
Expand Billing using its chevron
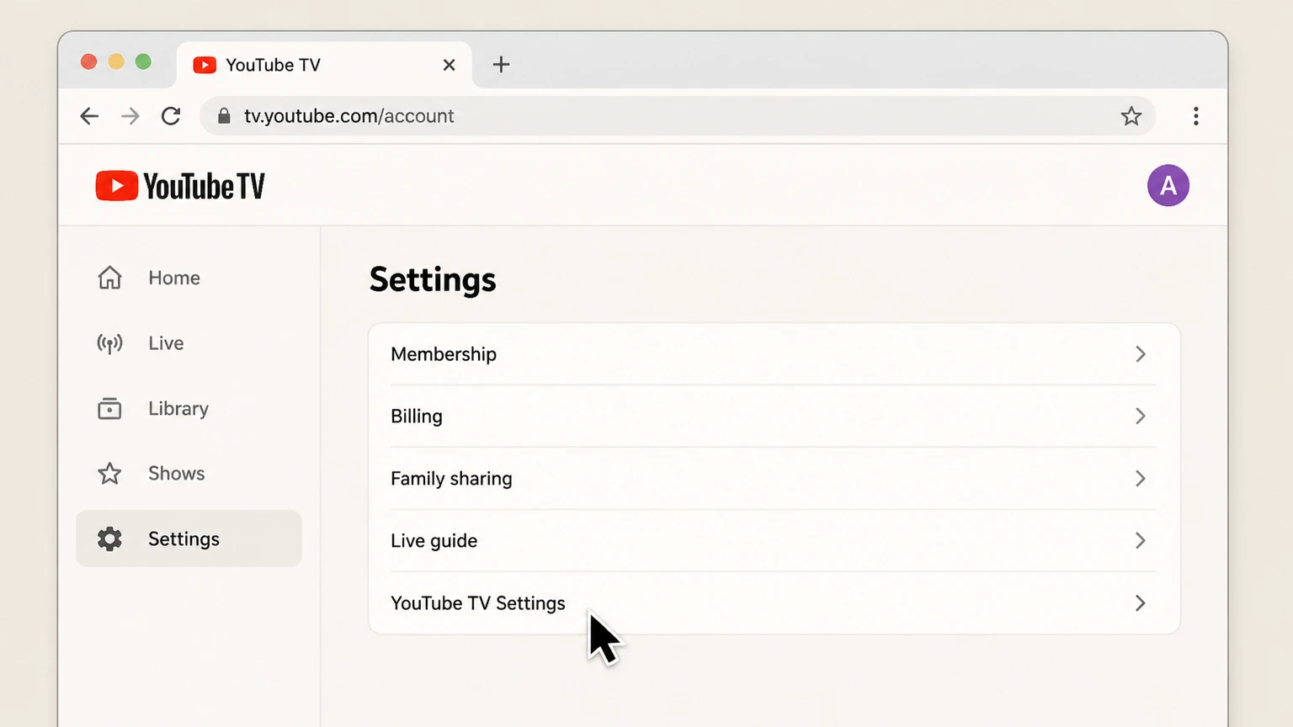(1141, 417)
